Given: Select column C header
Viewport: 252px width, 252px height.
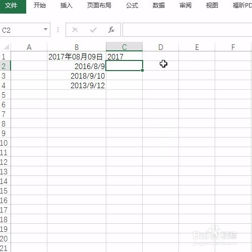Looking at the screenshot, I should (x=124, y=47).
